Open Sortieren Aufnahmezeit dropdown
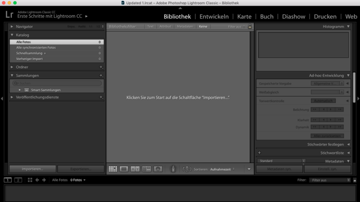This screenshot has width=360, height=202. [x=222, y=169]
